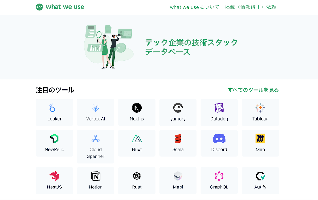Click the Autify label text

coord(260,187)
